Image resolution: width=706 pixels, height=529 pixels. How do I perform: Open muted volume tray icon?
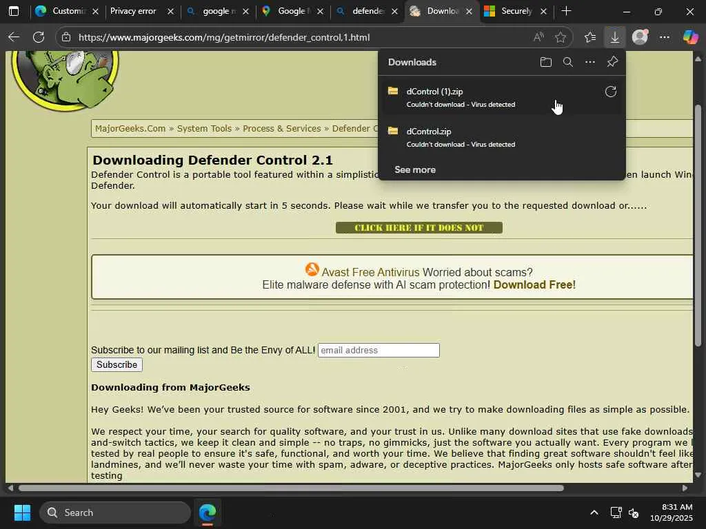pyautogui.click(x=634, y=512)
